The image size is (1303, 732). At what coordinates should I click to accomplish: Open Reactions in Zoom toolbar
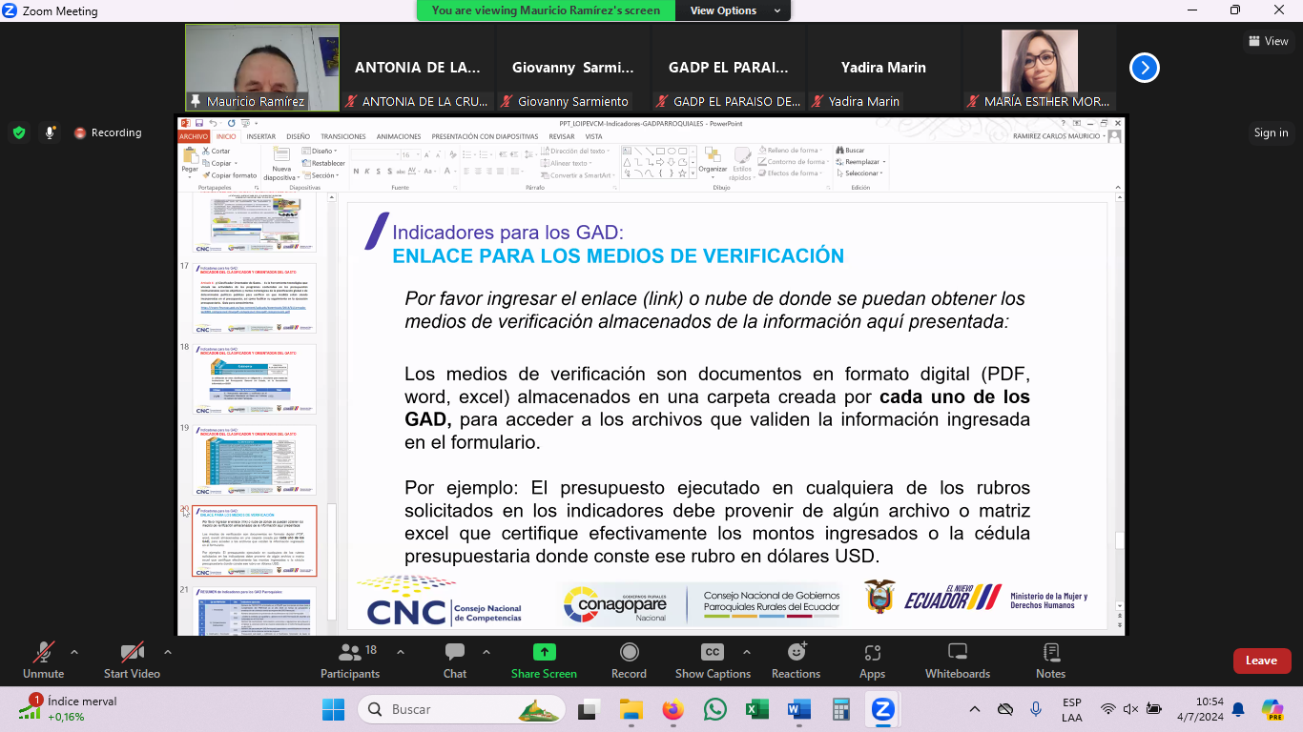point(796,660)
